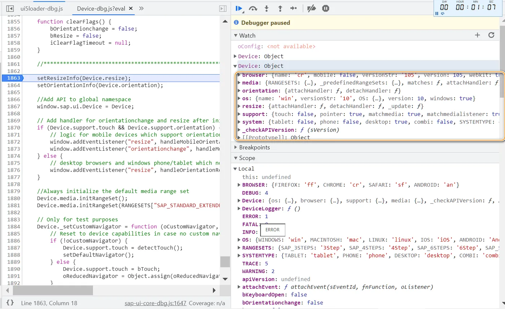Expand the support property in Watch
The image size is (505, 309).
(239, 114)
